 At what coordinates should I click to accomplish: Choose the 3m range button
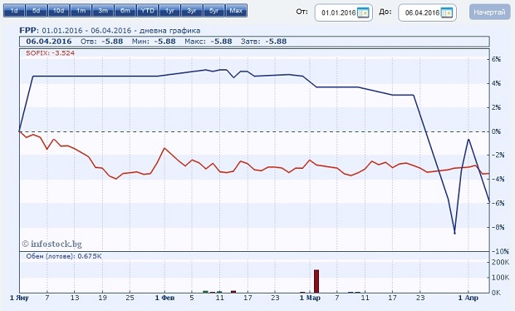(x=103, y=11)
